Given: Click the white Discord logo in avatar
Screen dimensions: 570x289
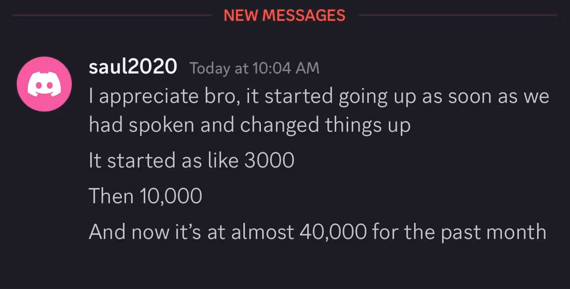Looking at the screenshot, I should click(x=44, y=84).
